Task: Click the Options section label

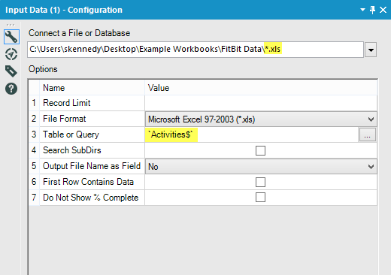Action: click(x=43, y=69)
